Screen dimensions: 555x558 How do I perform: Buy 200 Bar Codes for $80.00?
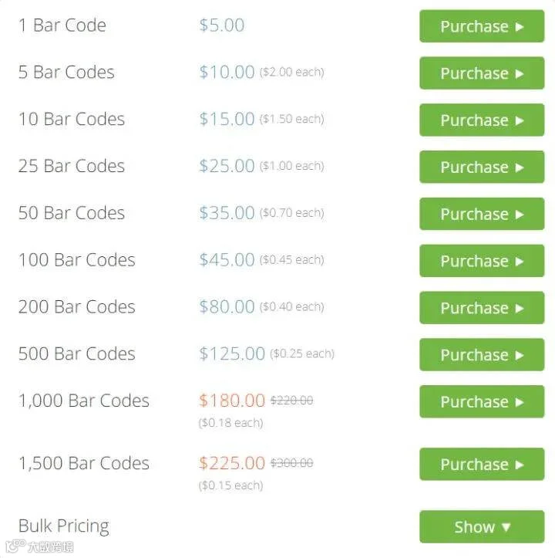[482, 308]
